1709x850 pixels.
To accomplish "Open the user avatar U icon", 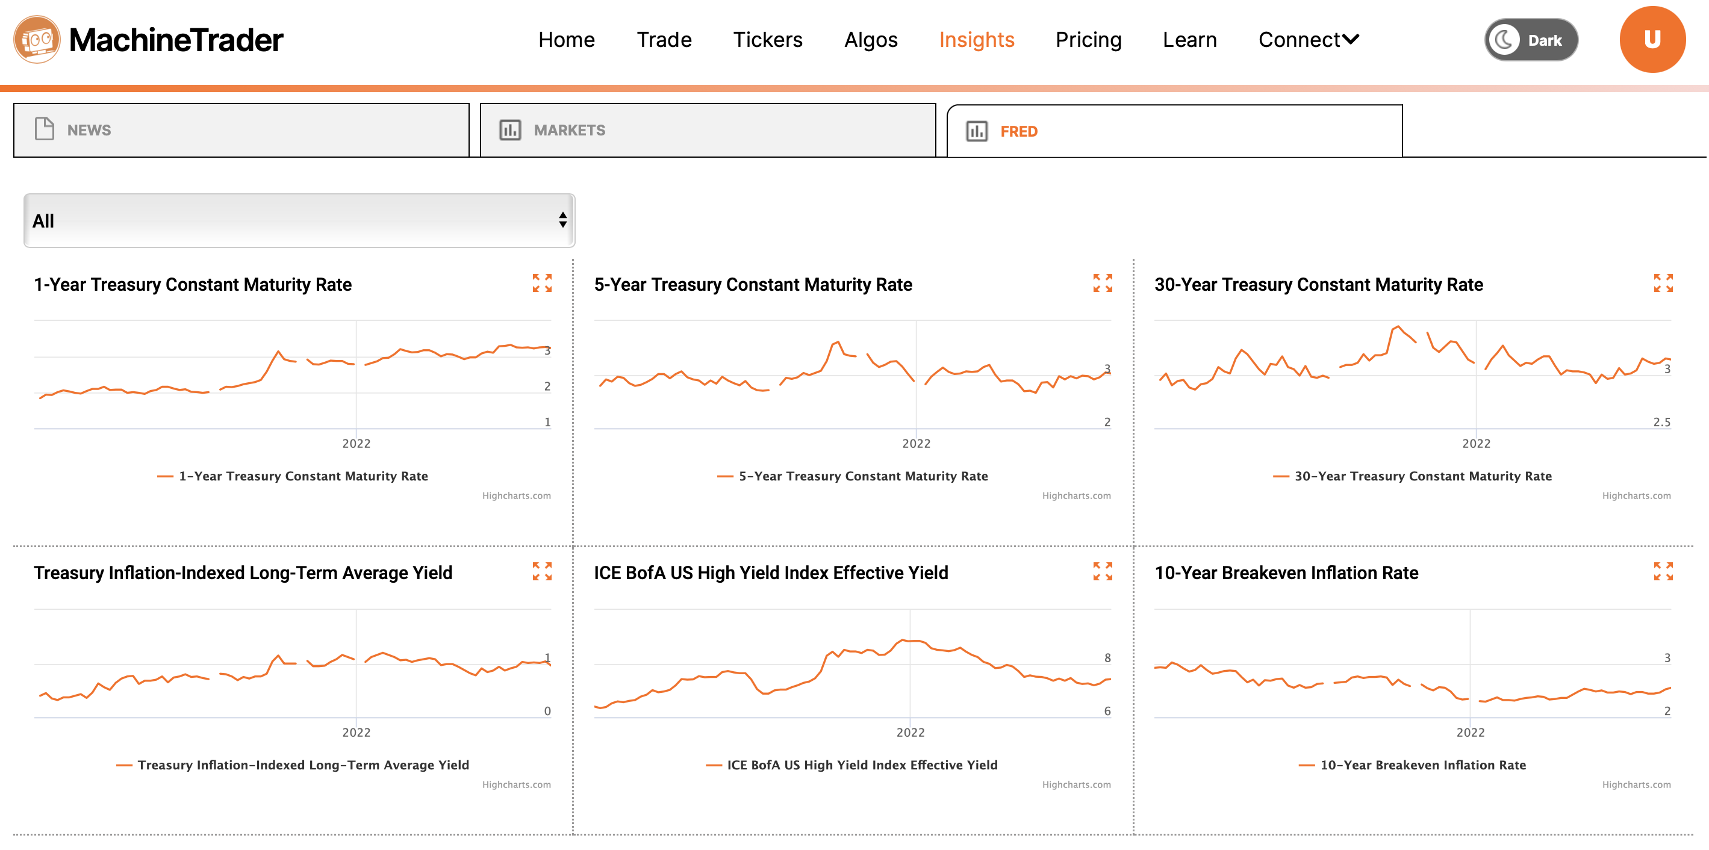I will (x=1652, y=40).
